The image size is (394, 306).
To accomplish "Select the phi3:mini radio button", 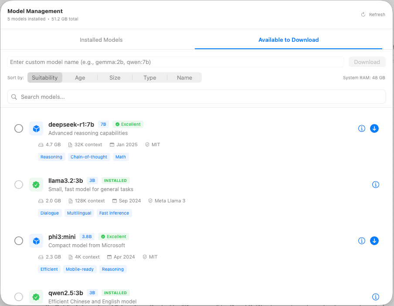I will tap(19, 241).
